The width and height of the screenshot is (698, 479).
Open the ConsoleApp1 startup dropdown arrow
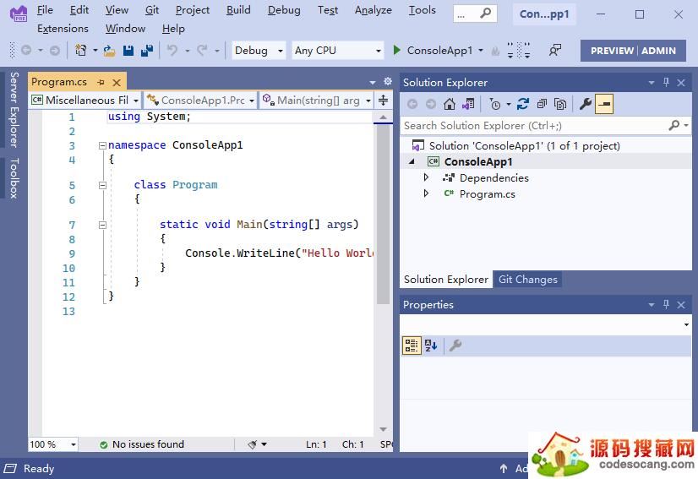click(481, 51)
